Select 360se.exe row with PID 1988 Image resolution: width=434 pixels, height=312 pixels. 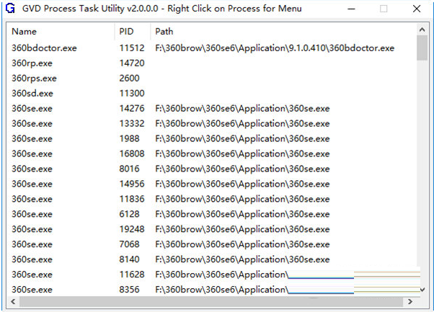pos(211,138)
